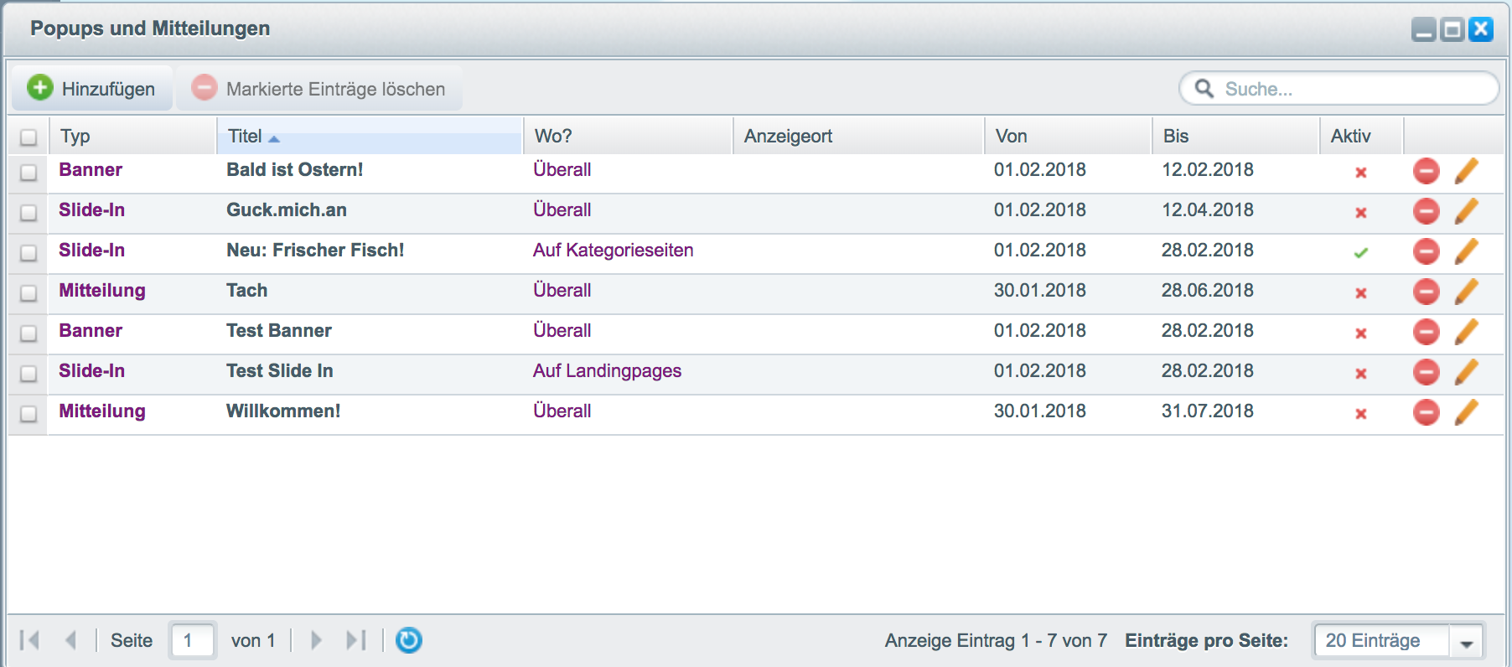Click the date '12.04.2018'

click(1208, 210)
